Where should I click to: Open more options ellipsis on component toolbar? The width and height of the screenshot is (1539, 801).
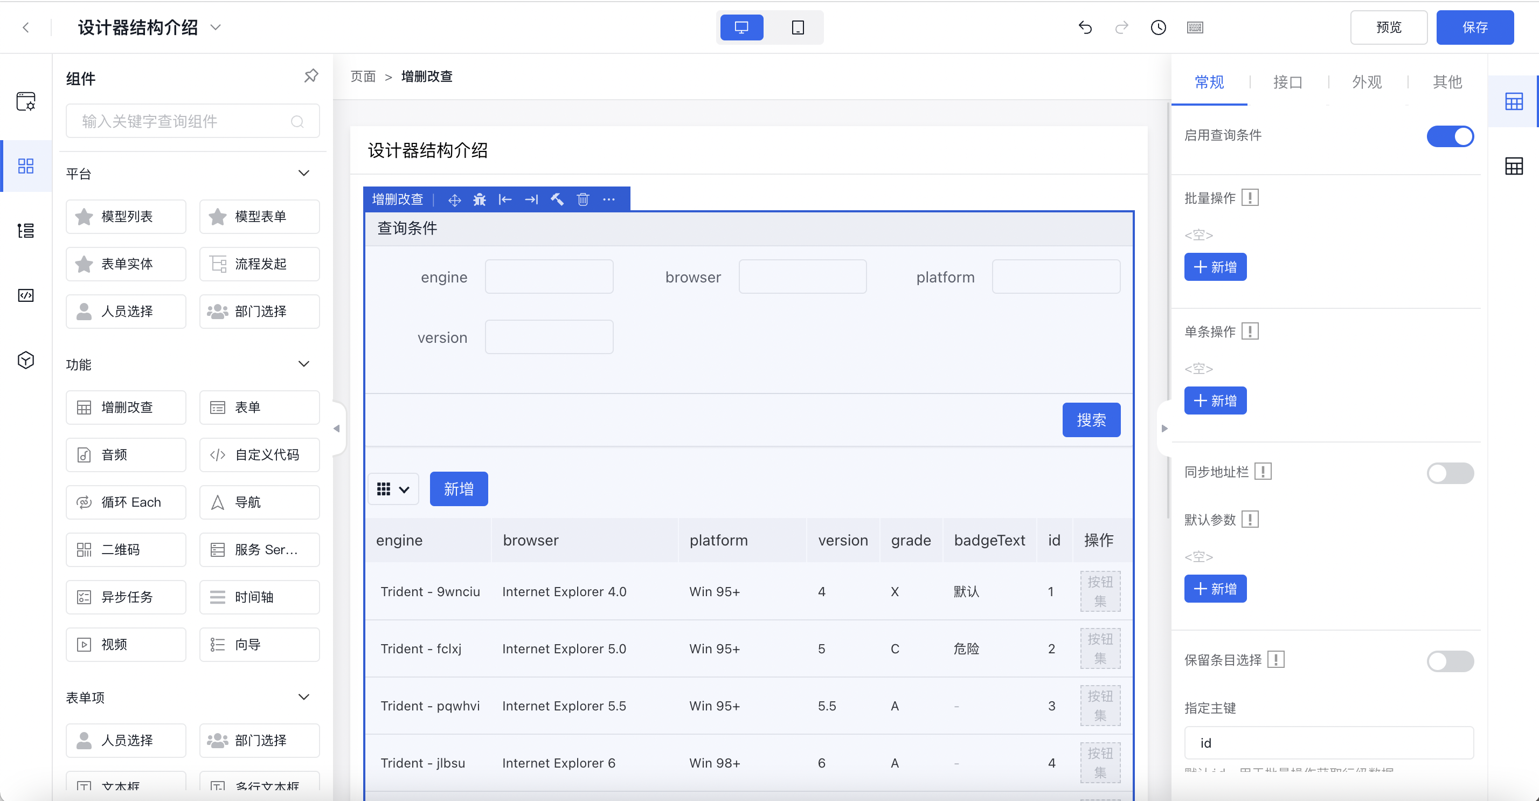609,199
